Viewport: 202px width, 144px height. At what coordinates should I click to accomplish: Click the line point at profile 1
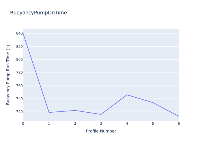(x=49, y=113)
